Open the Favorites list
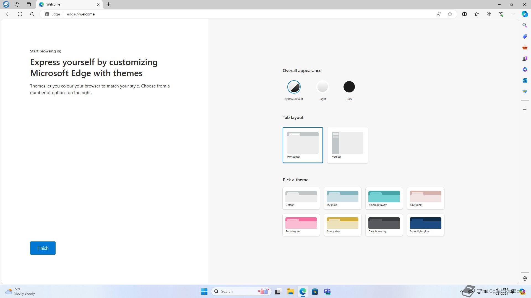Screen dimensions: 531x298 pos(477,14)
